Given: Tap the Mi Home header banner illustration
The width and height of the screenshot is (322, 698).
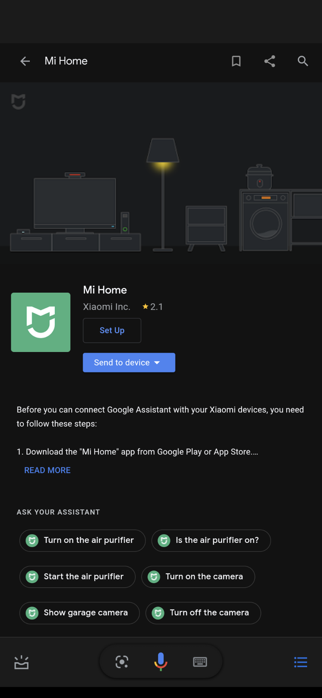Looking at the screenshot, I should tap(161, 173).
